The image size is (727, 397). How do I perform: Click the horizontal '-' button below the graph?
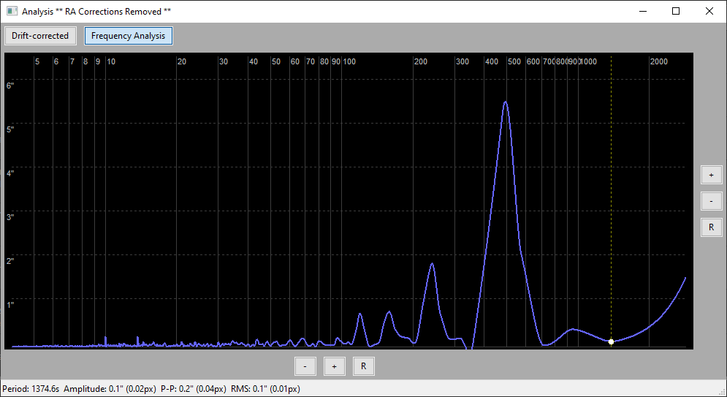tap(305, 366)
